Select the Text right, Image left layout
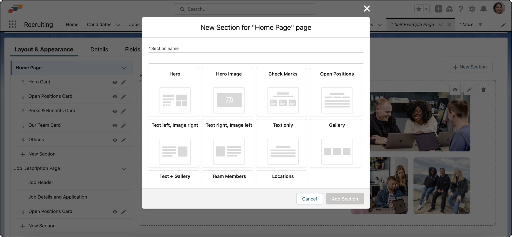This screenshot has height=237, width=512. [227, 143]
